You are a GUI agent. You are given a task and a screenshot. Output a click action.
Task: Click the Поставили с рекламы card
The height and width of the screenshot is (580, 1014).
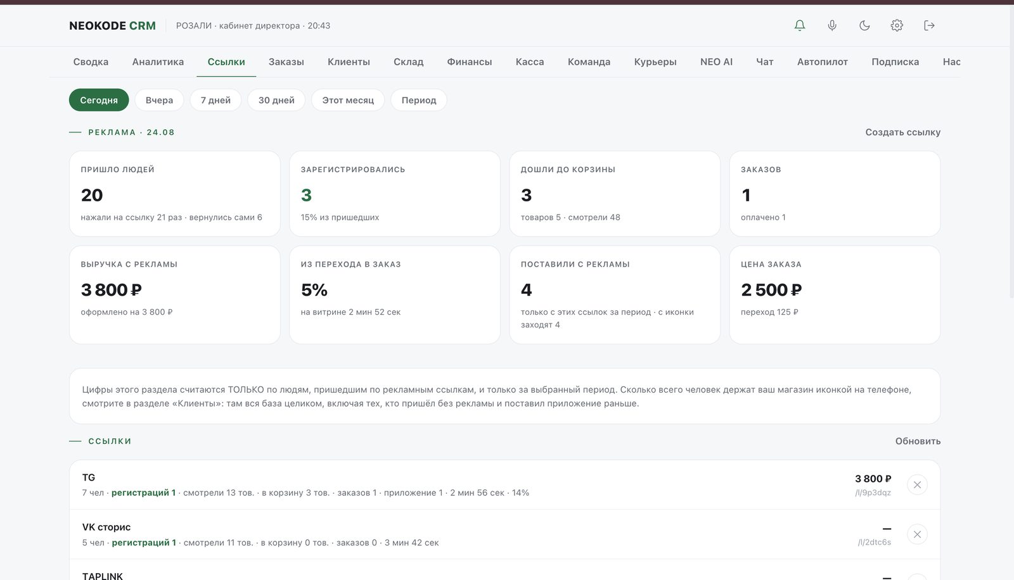tap(615, 295)
